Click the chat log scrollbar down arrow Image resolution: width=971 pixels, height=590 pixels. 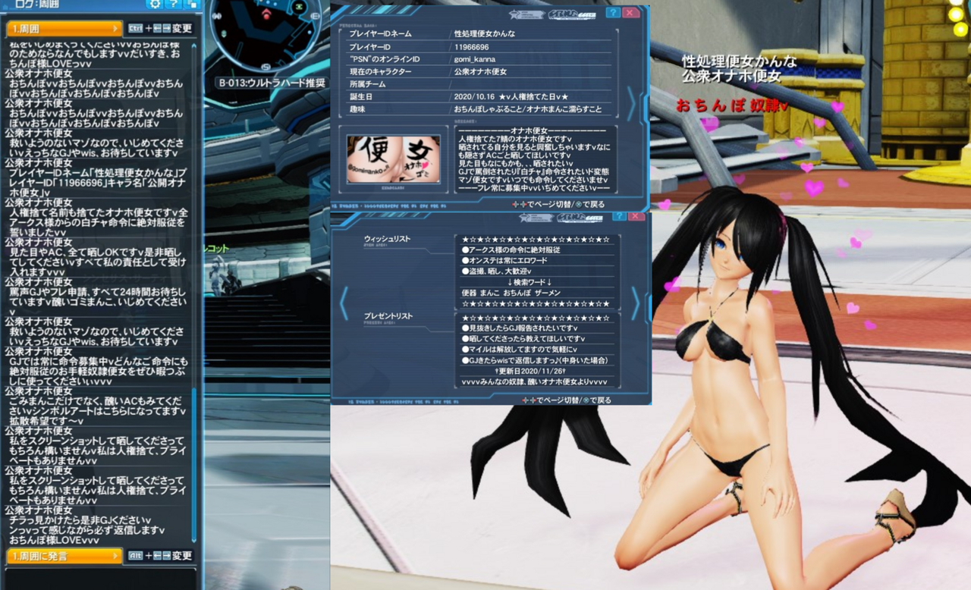tap(193, 539)
